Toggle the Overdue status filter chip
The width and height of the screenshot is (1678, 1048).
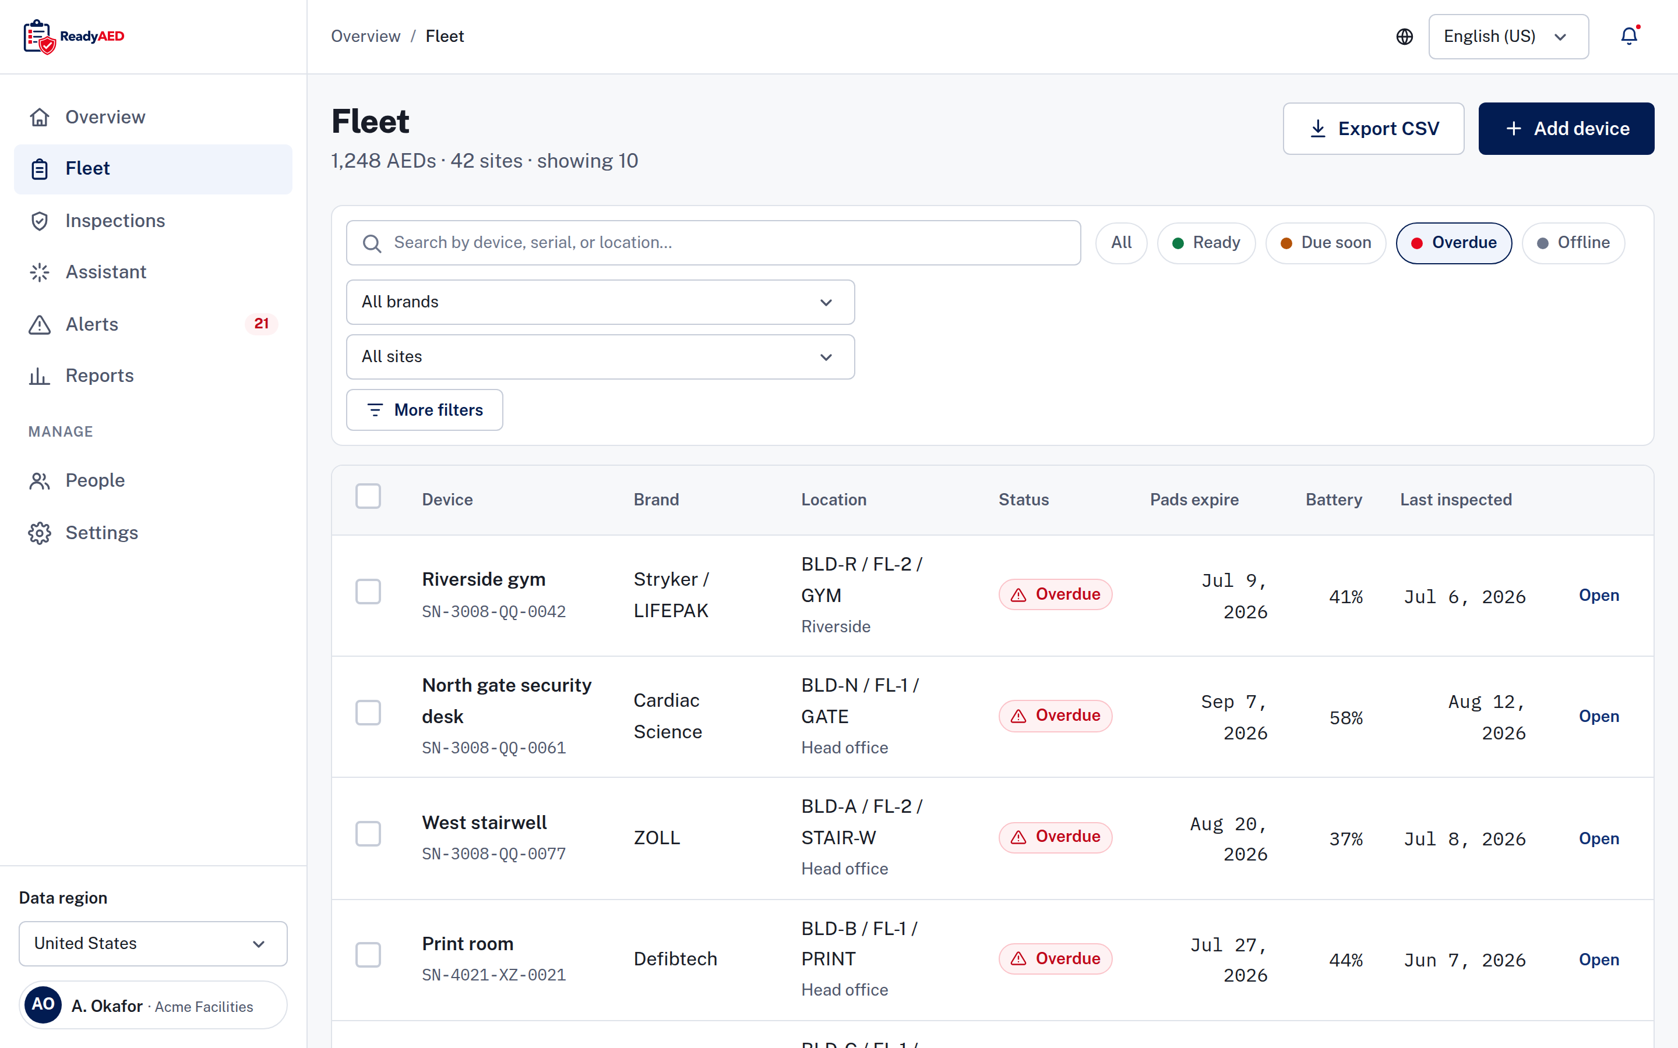[1454, 243]
